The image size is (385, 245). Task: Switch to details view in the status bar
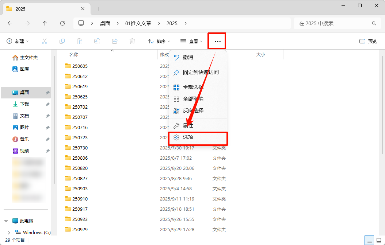pos(369,240)
